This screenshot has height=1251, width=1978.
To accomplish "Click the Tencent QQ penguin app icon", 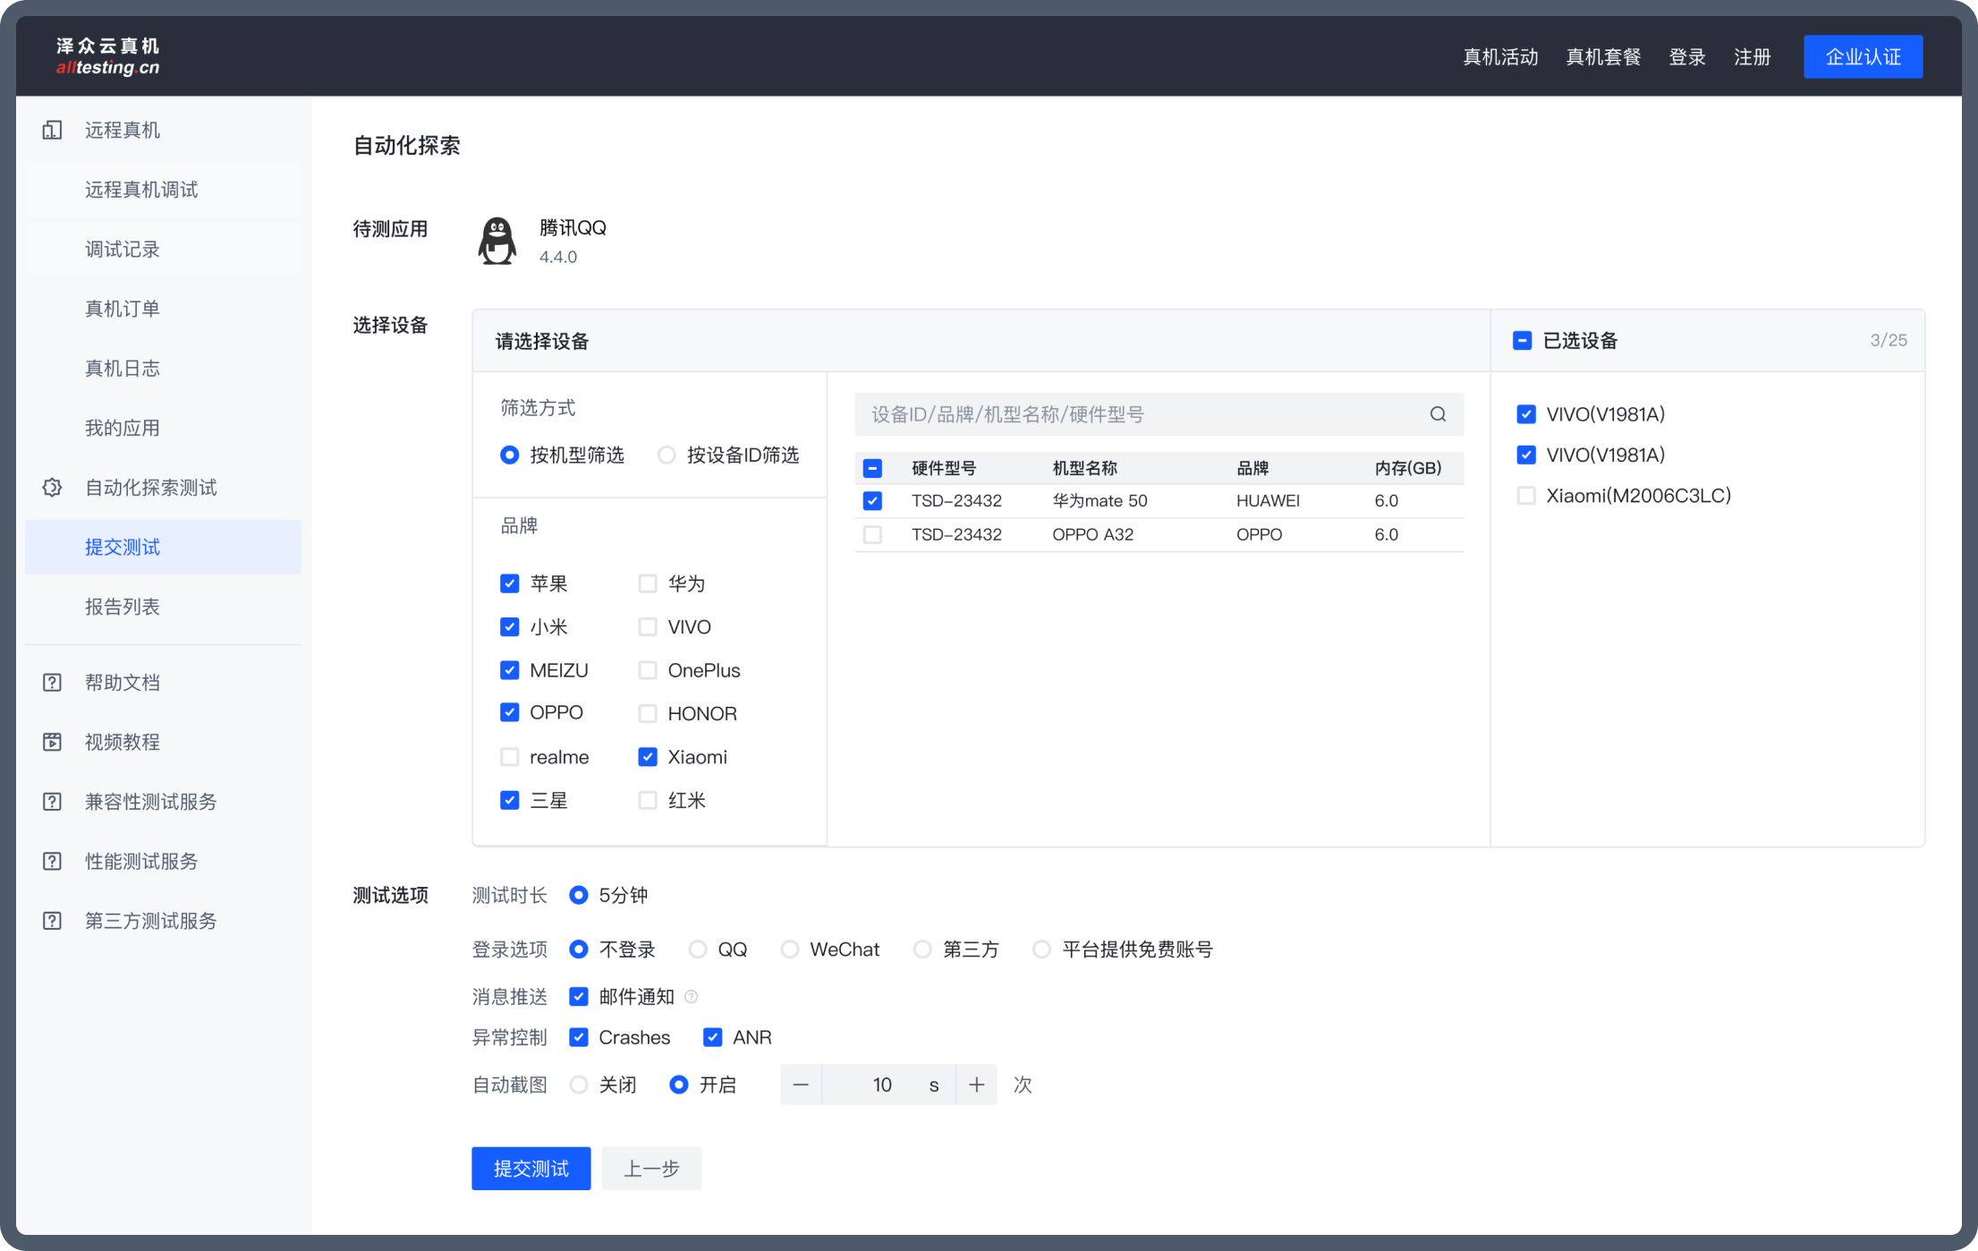I will (x=497, y=242).
